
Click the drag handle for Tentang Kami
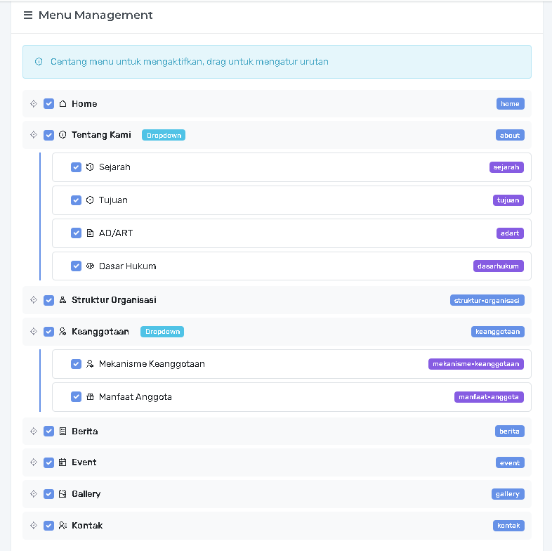[x=33, y=135]
